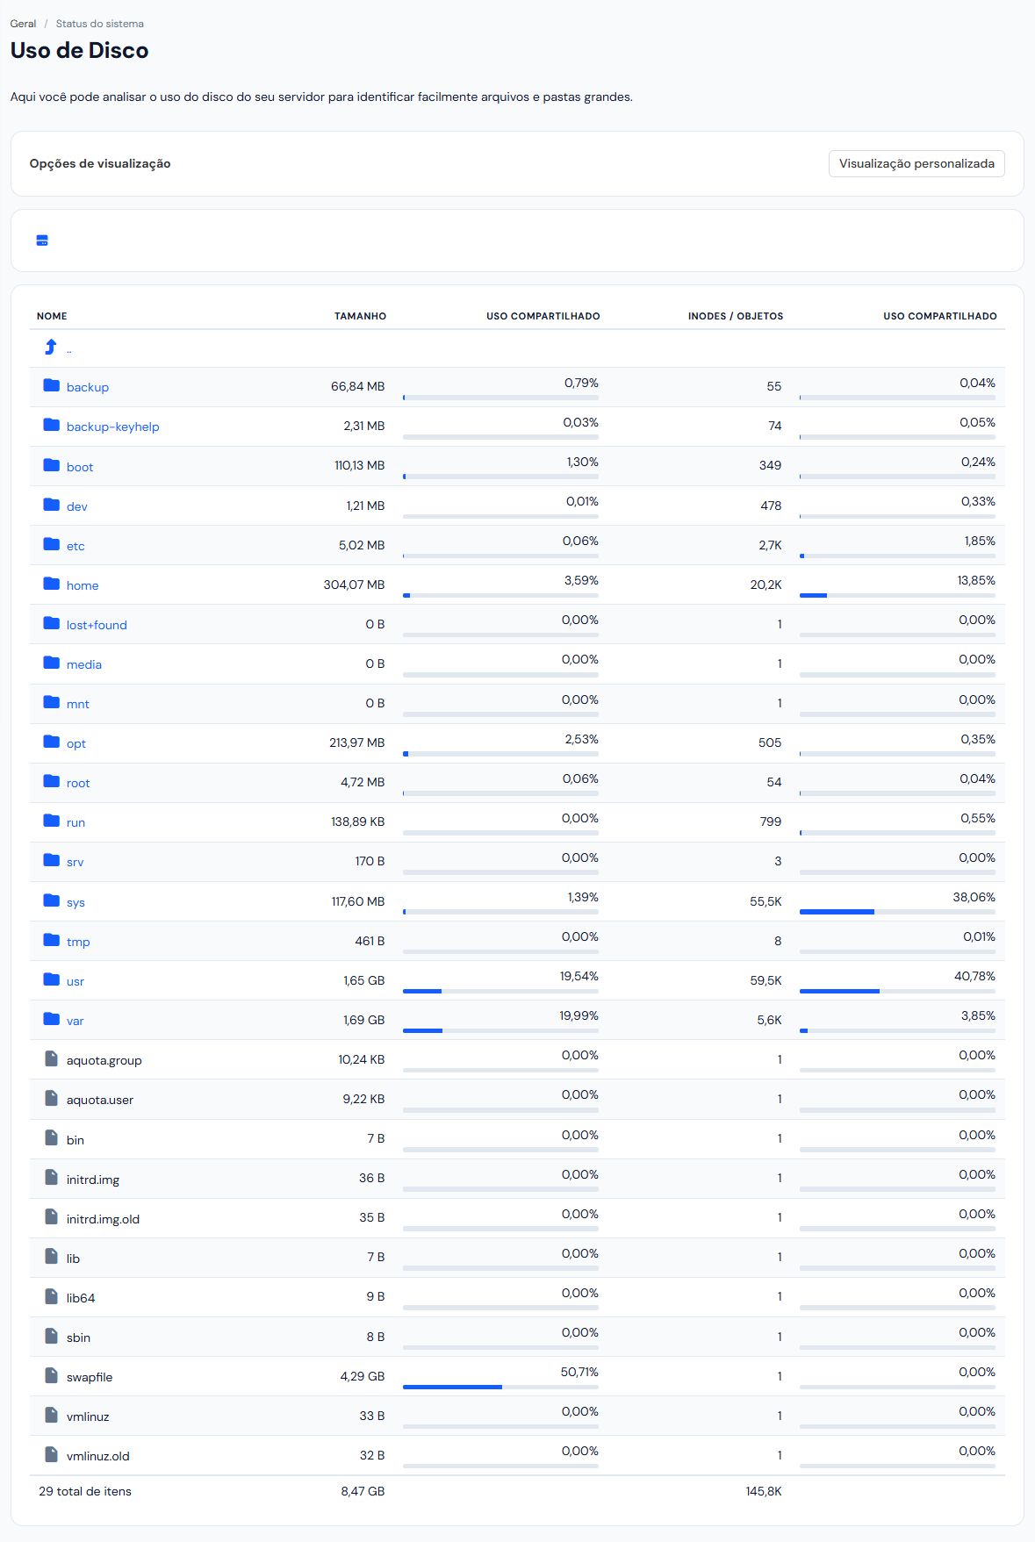This screenshot has height=1542, width=1035.
Task: Go to Geral in the breadcrumb
Action: [x=23, y=24]
